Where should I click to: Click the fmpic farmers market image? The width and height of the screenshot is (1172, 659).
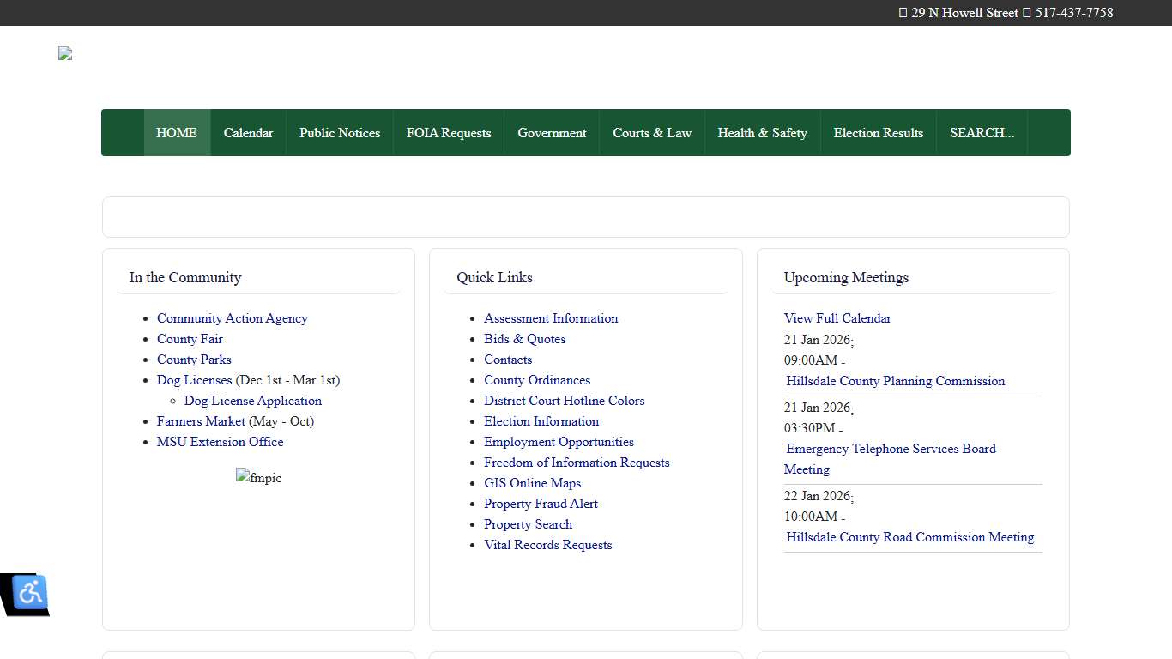pyautogui.click(x=258, y=478)
